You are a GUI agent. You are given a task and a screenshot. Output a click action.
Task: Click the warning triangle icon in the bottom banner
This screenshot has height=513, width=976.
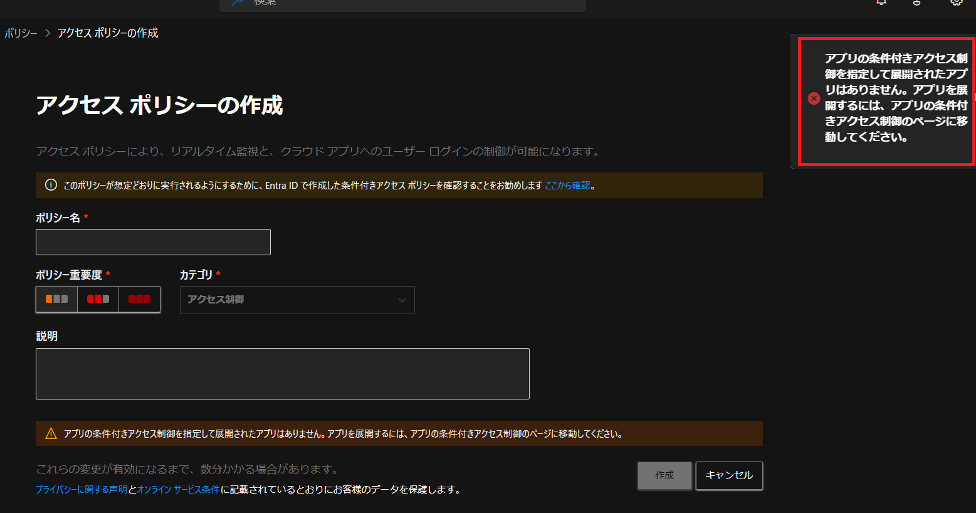click(x=50, y=433)
